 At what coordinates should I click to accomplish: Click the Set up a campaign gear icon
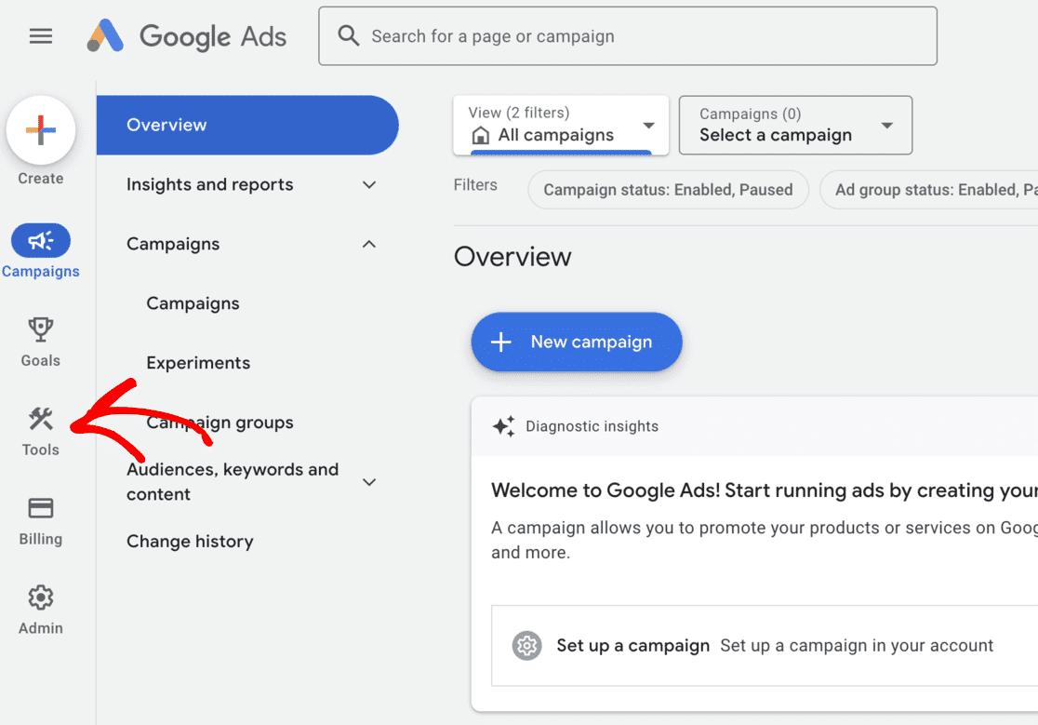click(526, 645)
